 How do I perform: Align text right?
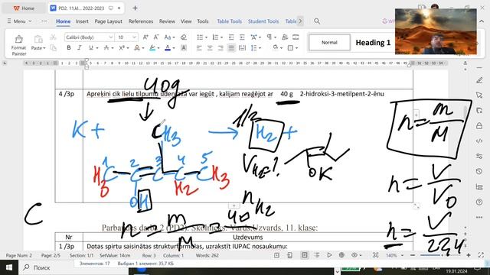[x=220, y=48]
